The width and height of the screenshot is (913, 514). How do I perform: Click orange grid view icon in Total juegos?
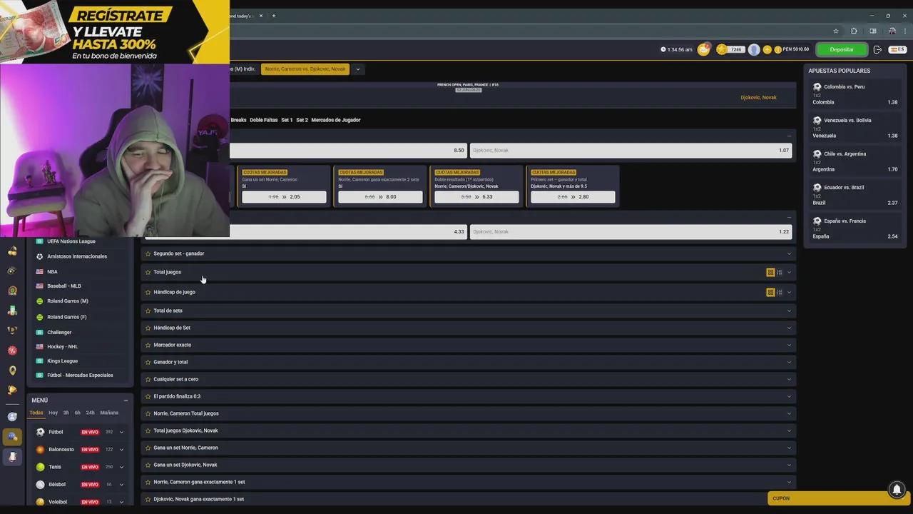tap(770, 272)
